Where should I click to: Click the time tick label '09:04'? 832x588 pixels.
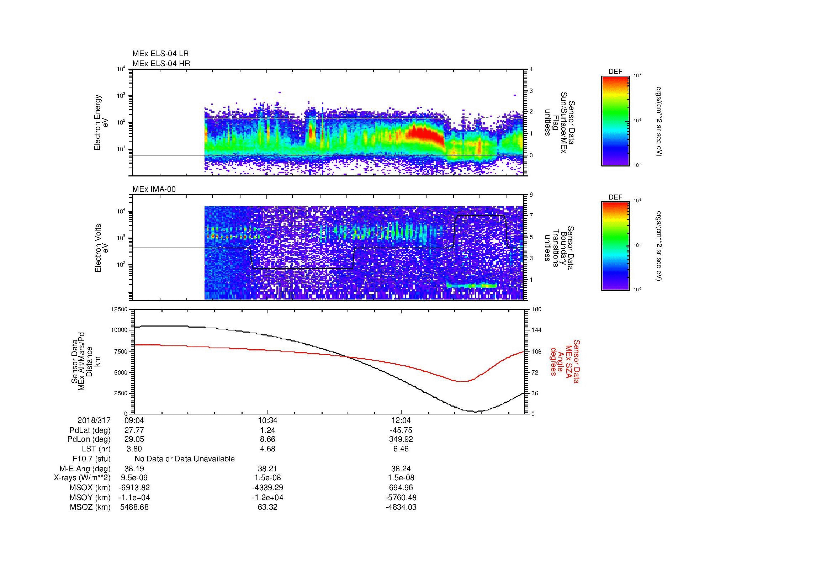pos(134,420)
